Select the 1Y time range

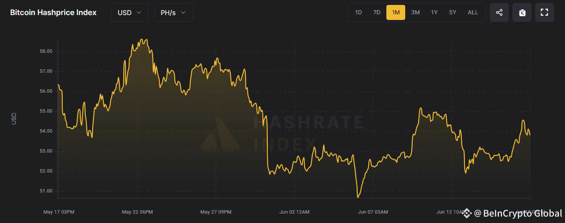point(434,12)
